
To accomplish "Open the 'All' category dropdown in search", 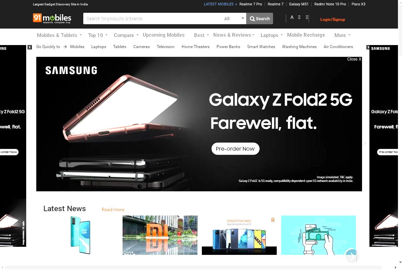I will click(234, 18).
